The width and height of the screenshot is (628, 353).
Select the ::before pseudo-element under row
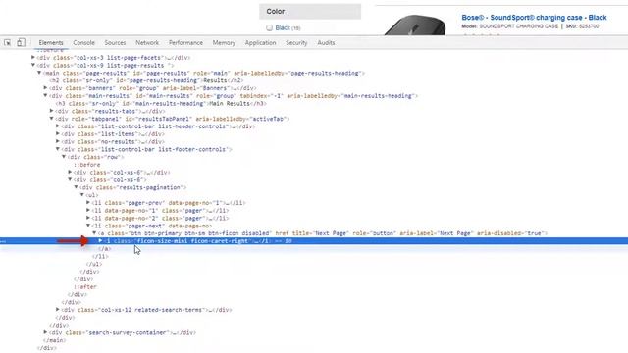click(87, 165)
